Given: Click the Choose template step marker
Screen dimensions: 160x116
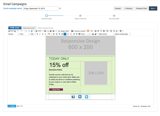Looking at the screenshot, I should (x=46, y=16).
